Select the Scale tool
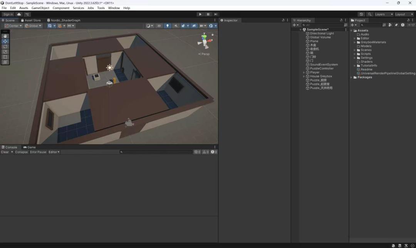Viewport: 416px width, 248px height. (5, 52)
